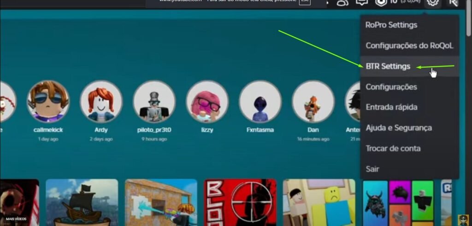The height and width of the screenshot is (226, 472).
Task: Click the friends icon in top bar
Action: click(x=343, y=3)
